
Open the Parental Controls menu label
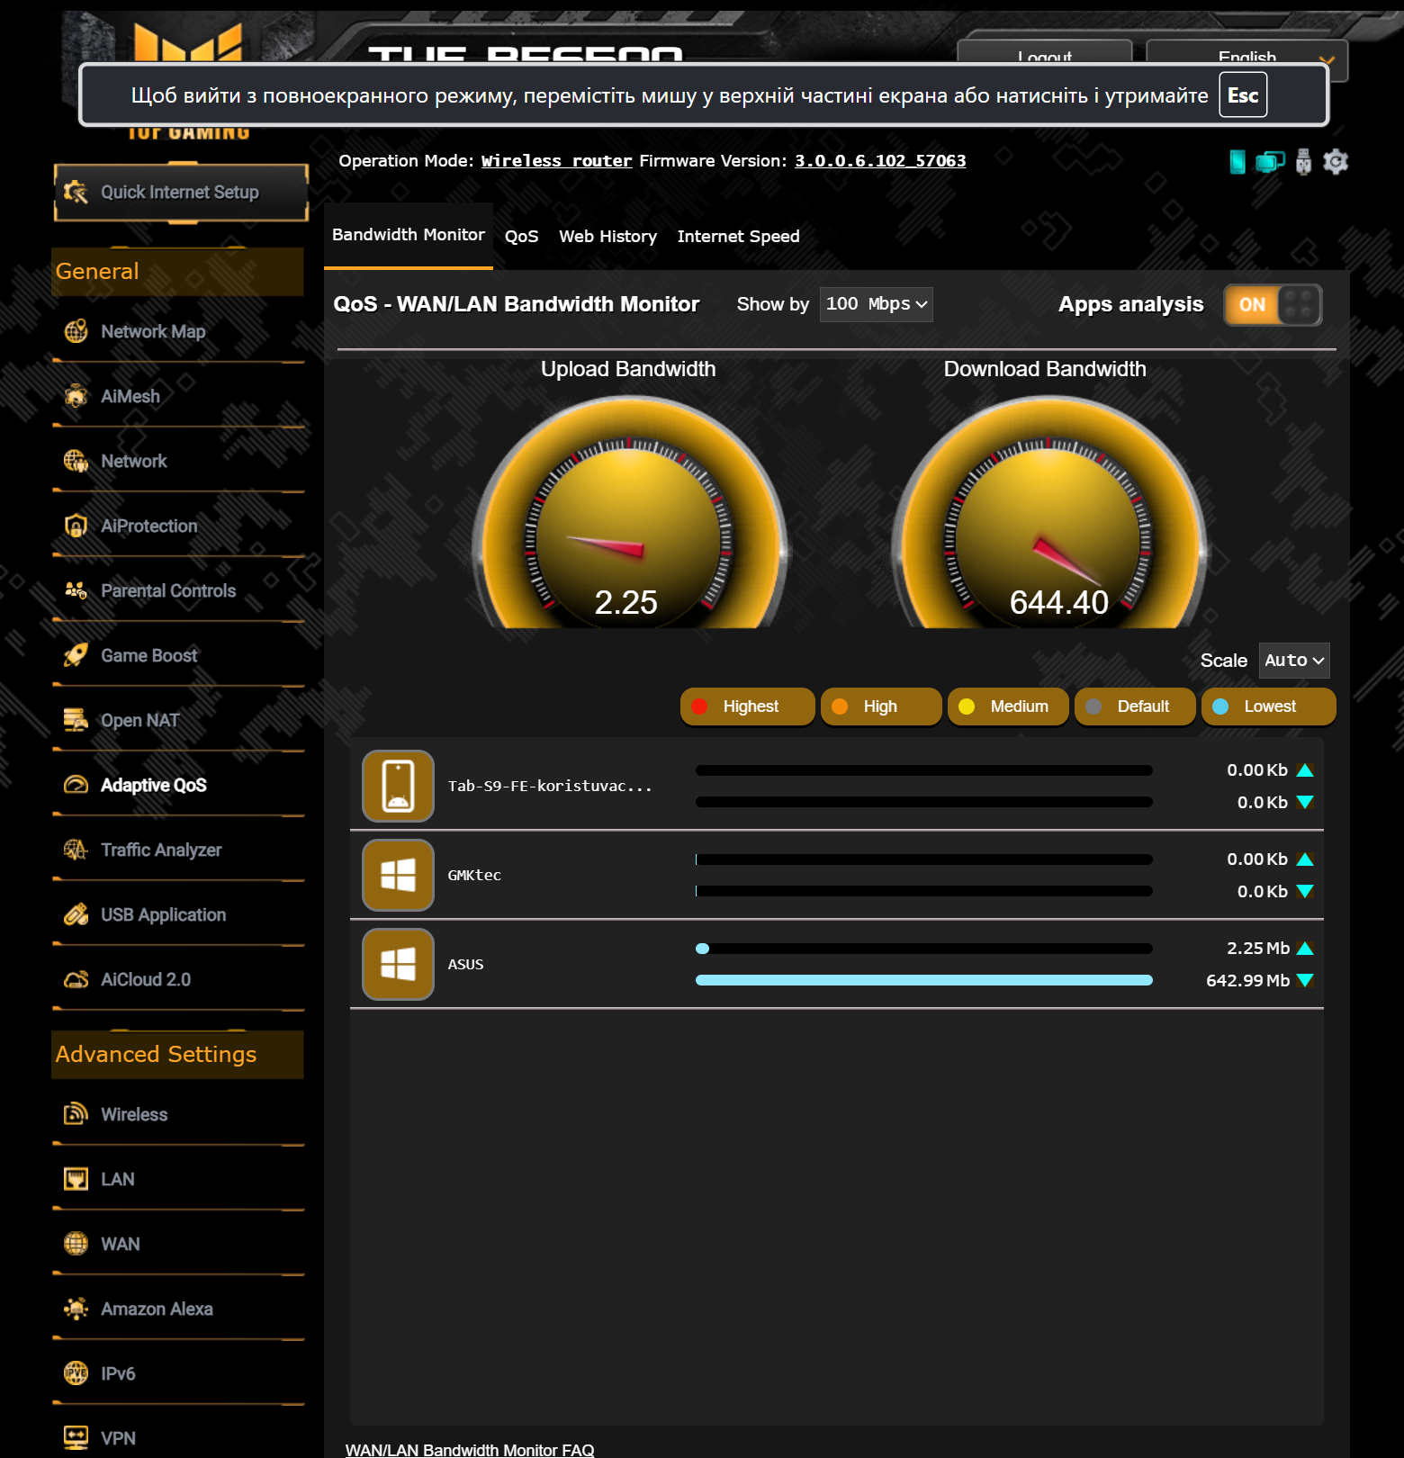(168, 590)
